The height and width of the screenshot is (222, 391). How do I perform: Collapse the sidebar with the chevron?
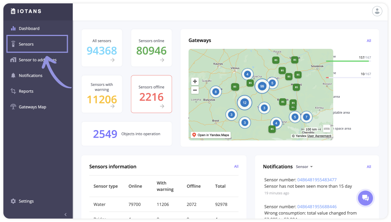[65, 214]
